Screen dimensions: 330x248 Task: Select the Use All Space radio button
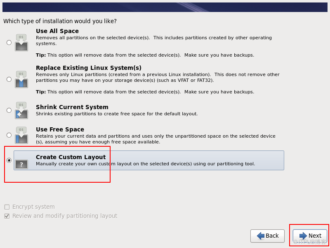[9, 43]
